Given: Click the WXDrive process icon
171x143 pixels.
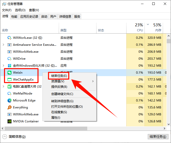Looking at the screenshot, I should coord(9,59).
